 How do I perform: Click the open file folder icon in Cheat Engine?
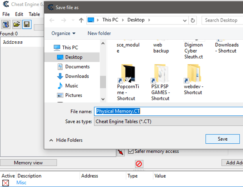pyautogui.click(x=16, y=24)
